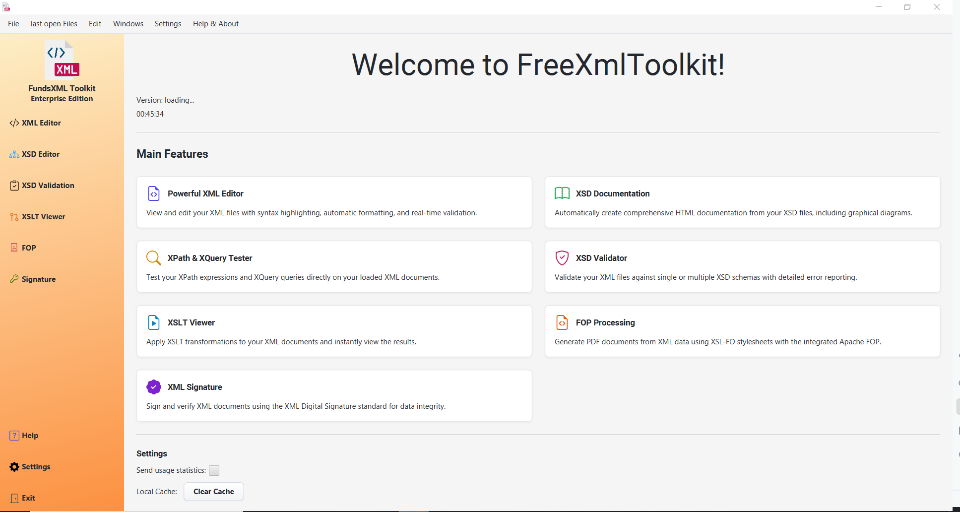Click the FOP Processing card file icon

pos(562,322)
